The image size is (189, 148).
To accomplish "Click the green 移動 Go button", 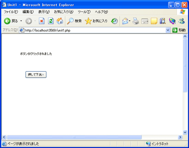I will (179, 30).
